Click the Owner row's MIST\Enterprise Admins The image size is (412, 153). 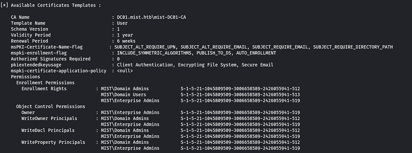click(130, 112)
